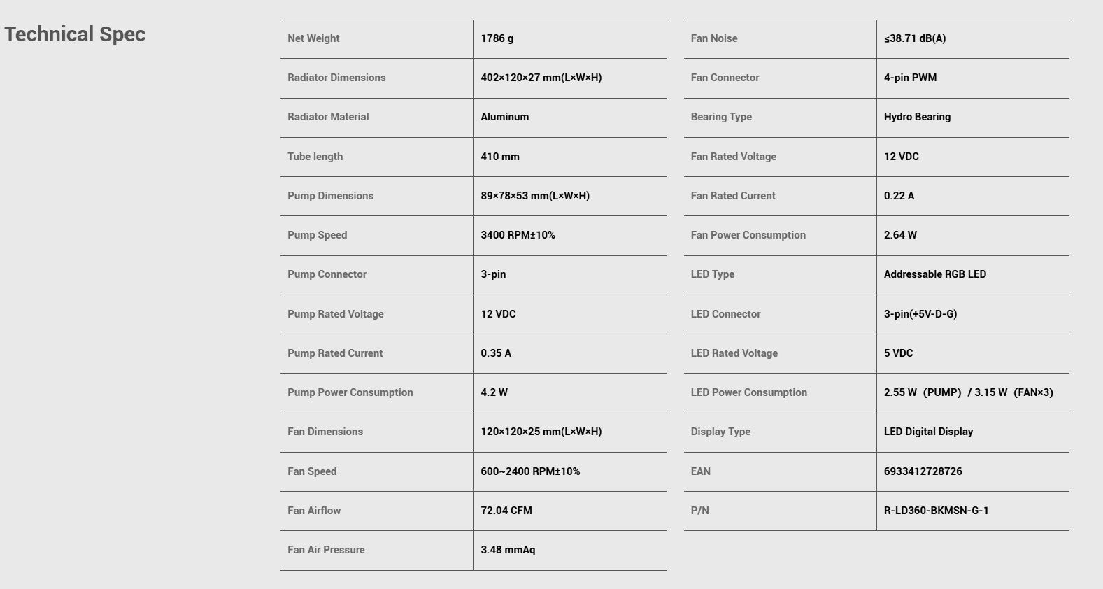
Task: Click the Technical Spec heading
Action: 75,34
